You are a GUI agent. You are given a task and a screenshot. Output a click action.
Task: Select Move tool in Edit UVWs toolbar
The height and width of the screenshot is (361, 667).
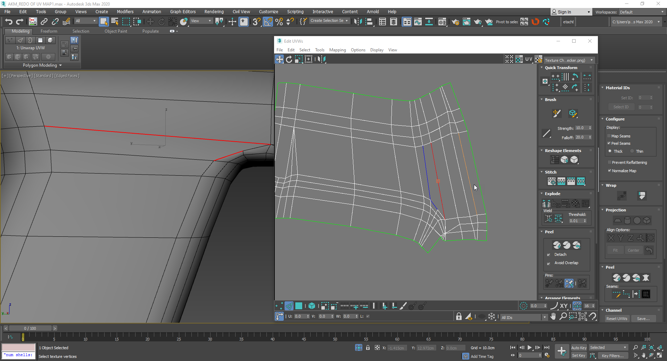click(x=279, y=59)
